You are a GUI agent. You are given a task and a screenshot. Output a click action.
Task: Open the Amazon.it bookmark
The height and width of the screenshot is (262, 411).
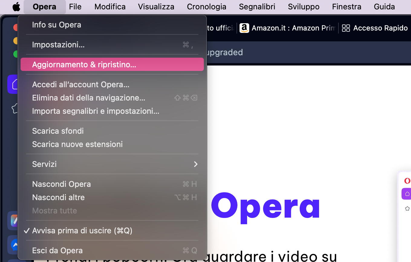[x=288, y=28]
